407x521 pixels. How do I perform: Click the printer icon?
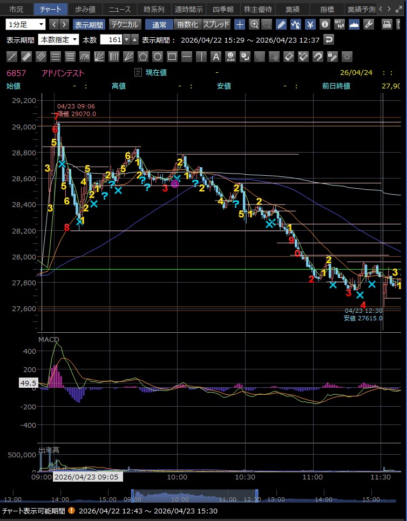[x=387, y=24]
